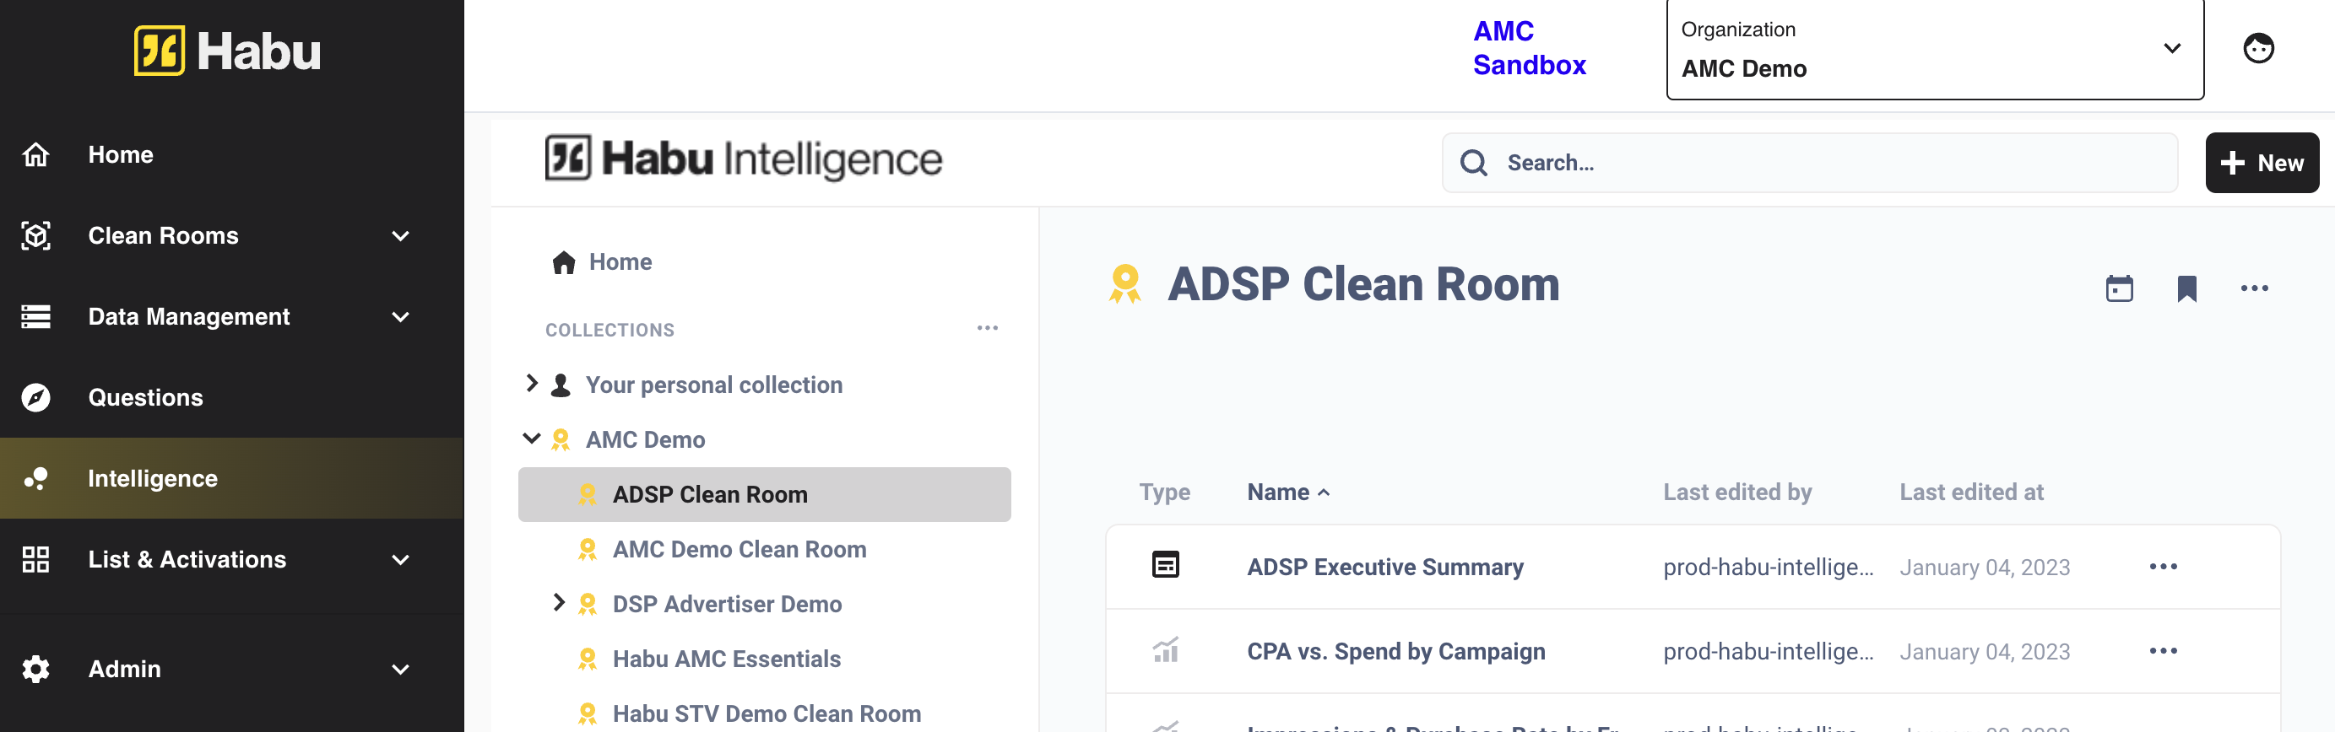The image size is (2335, 732).
Task: Select Habu STV Demo Clean Room collection
Action: 766,714
